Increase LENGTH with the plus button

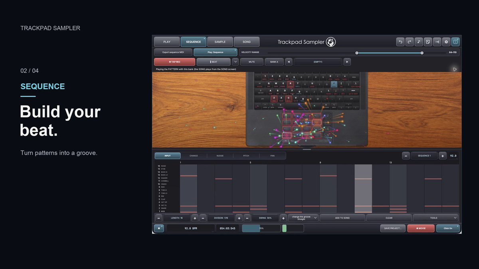tap(194, 218)
